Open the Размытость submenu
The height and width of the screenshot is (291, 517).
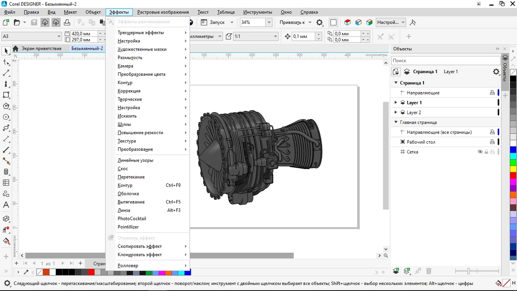pos(148,57)
